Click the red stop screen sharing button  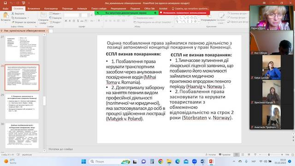tap(184, 13)
